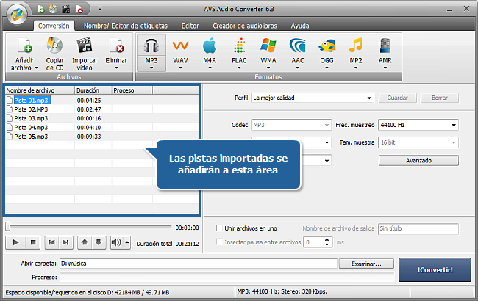Enable Unir archivos en uno checkbox
The width and height of the screenshot is (478, 301).
[219, 228]
